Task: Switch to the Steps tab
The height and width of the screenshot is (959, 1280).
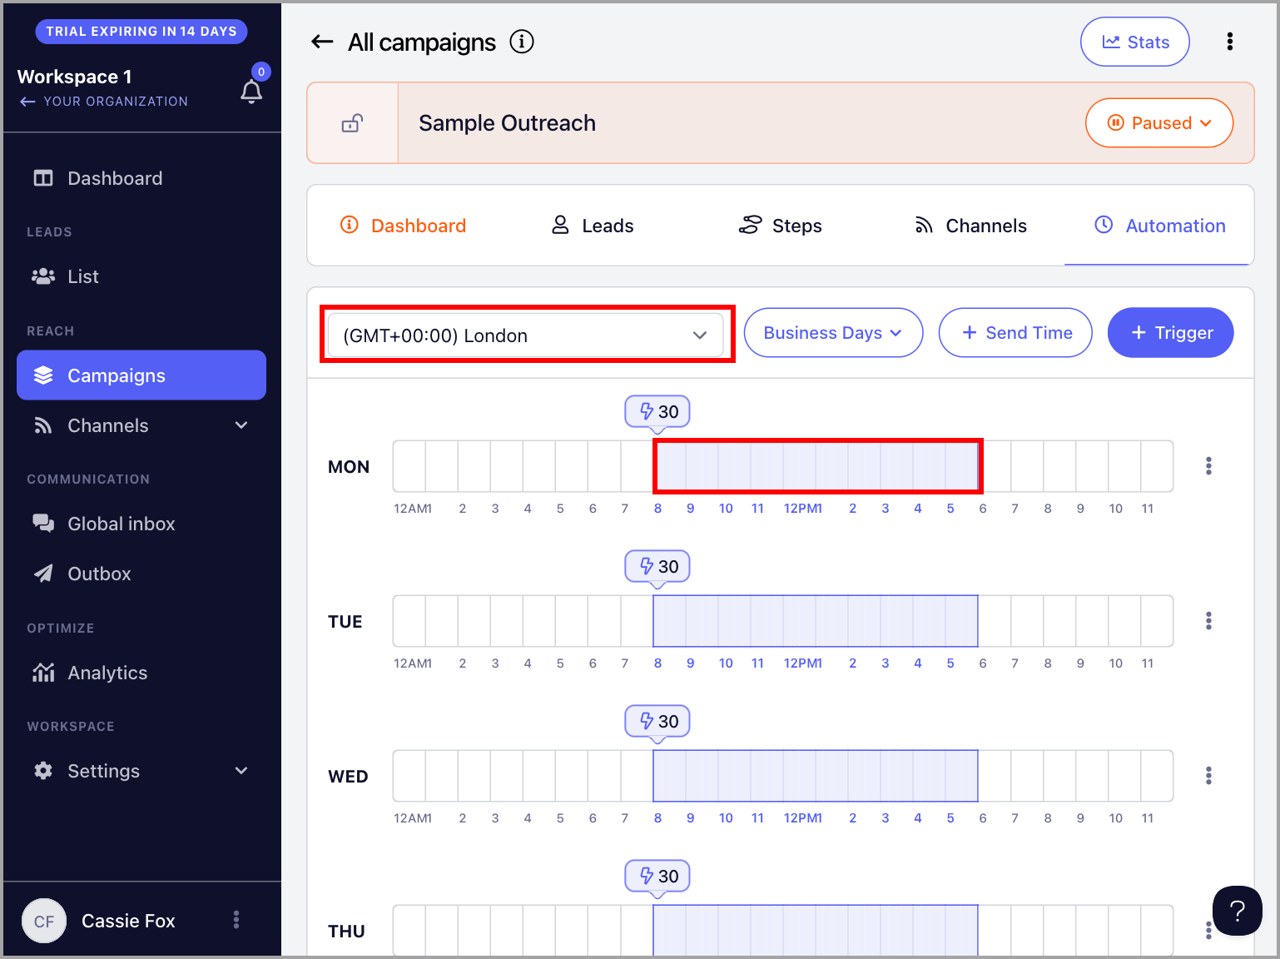Action: tap(781, 226)
